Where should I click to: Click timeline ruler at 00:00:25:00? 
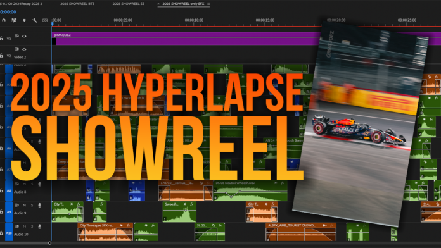(x=407, y=20)
